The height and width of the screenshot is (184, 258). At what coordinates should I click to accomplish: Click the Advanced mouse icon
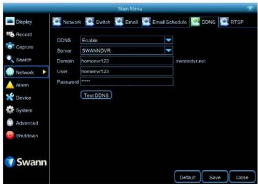pyautogui.click(x=10, y=123)
